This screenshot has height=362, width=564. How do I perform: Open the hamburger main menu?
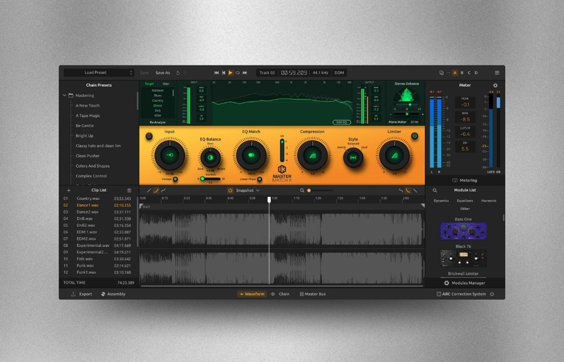point(497,73)
